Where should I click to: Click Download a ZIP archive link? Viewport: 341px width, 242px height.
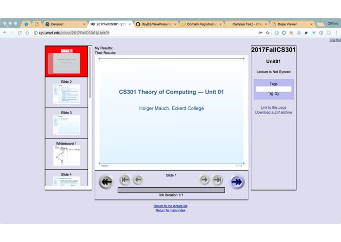pyautogui.click(x=273, y=112)
